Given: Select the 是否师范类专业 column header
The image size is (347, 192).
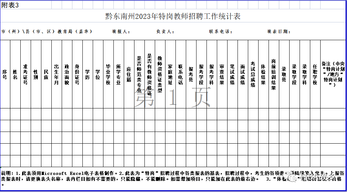Looking at the screenshot, I should click(x=139, y=74).
